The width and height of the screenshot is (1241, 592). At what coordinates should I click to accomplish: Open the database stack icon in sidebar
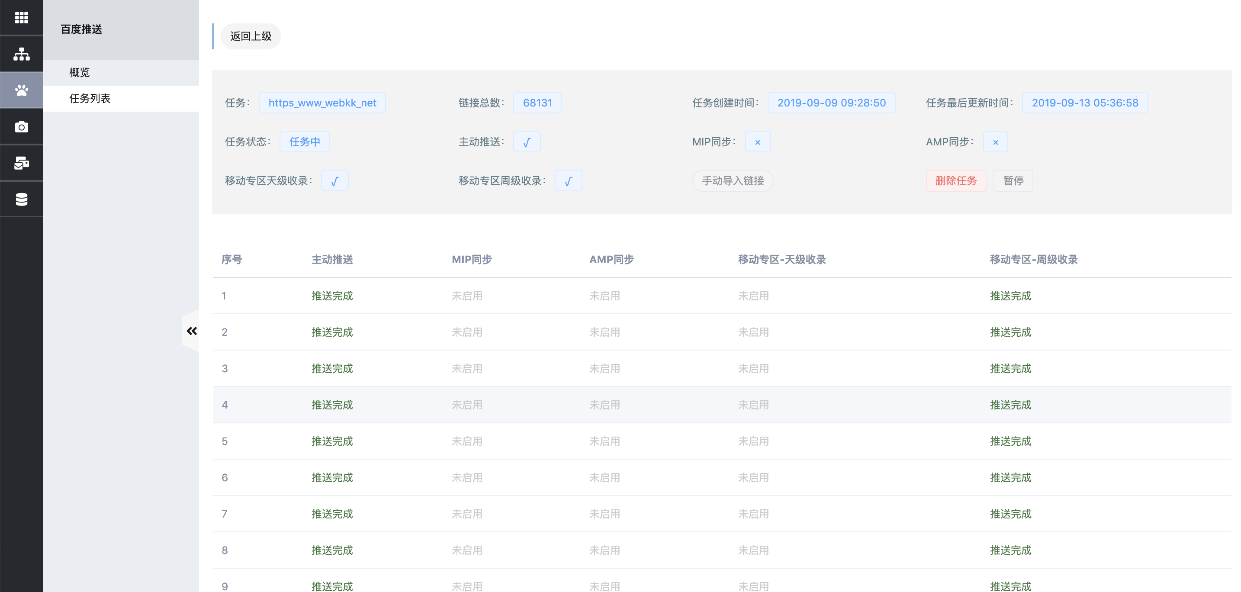21,199
